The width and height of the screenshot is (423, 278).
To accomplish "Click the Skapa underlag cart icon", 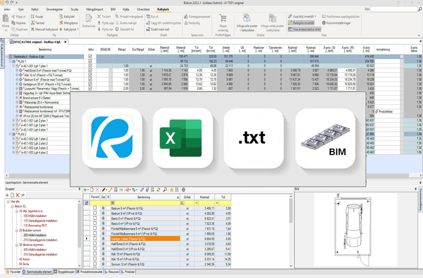I will [x=223, y=18].
